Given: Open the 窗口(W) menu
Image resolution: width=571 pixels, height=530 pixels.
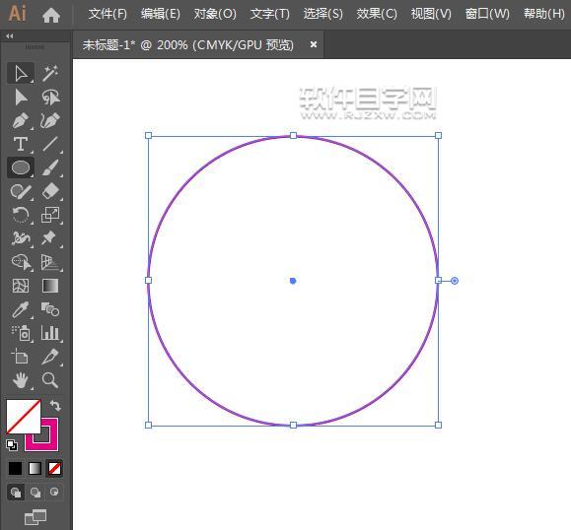Looking at the screenshot, I should [487, 14].
